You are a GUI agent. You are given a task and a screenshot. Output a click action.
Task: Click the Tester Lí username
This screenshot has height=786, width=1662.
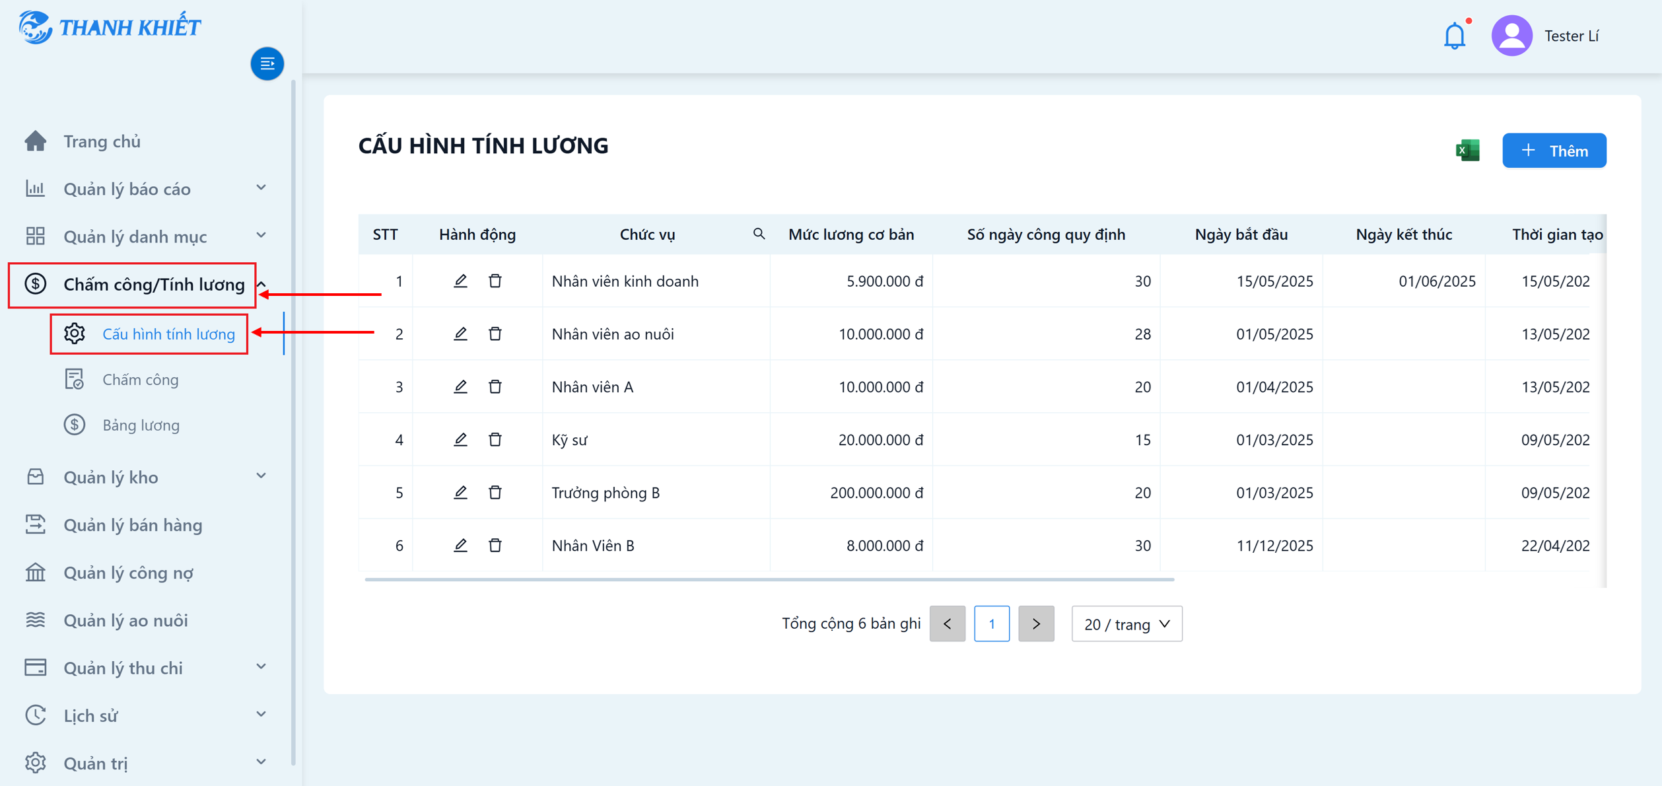point(1571,36)
